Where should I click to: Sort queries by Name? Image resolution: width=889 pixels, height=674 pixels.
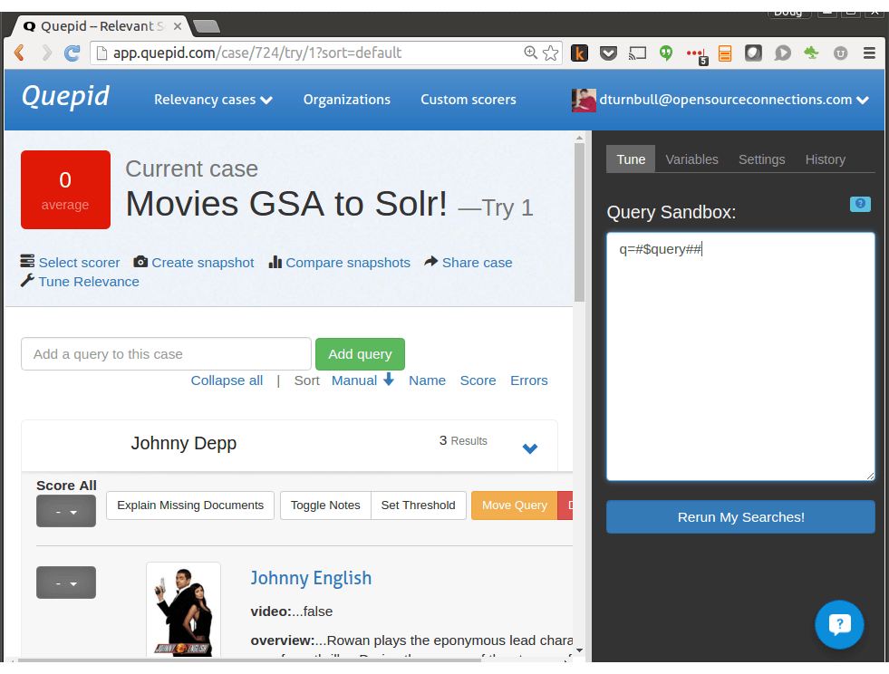point(427,380)
